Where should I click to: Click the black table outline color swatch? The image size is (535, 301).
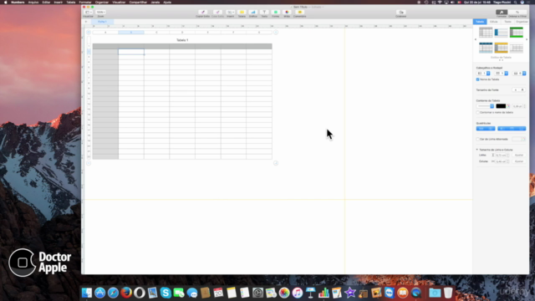(501, 106)
